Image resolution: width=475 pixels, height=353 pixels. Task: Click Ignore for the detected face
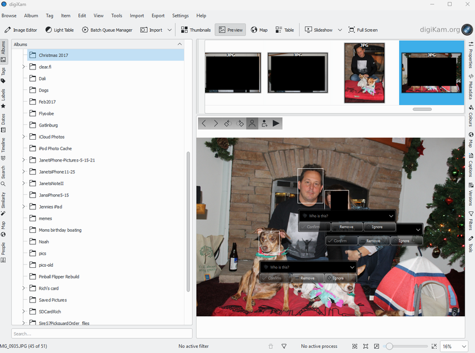[379, 227]
